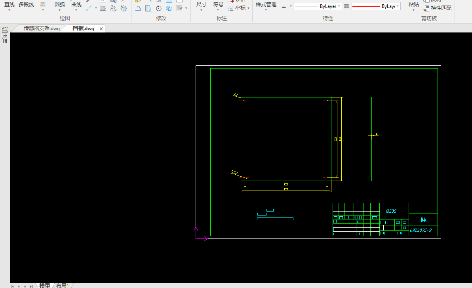Switch to the 传感器支架.dwg tab
The width and height of the screenshot is (472, 288).
[42, 28]
